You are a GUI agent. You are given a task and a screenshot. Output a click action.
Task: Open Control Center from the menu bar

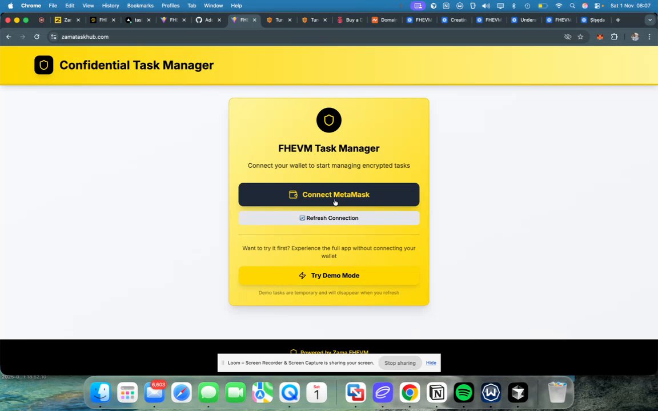pyautogui.click(x=599, y=6)
